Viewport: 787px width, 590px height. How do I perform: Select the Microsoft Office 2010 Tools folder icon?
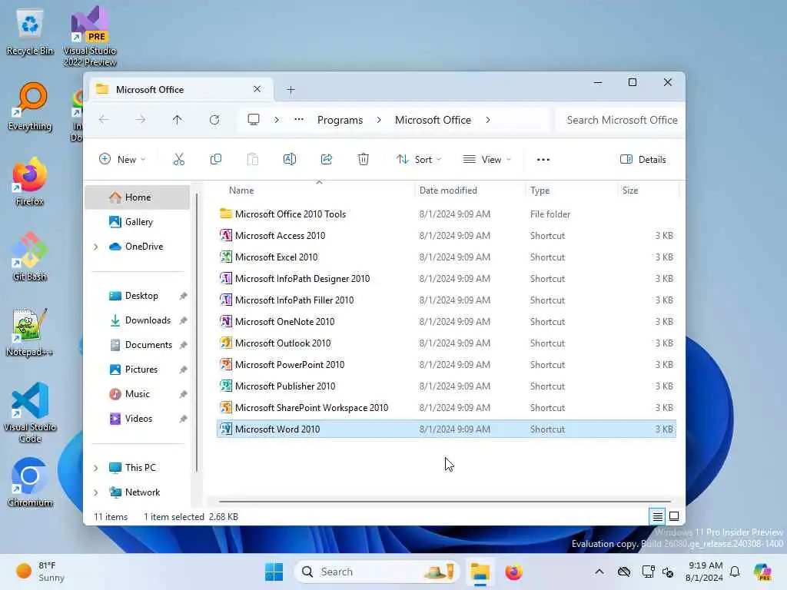pos(226,214)
